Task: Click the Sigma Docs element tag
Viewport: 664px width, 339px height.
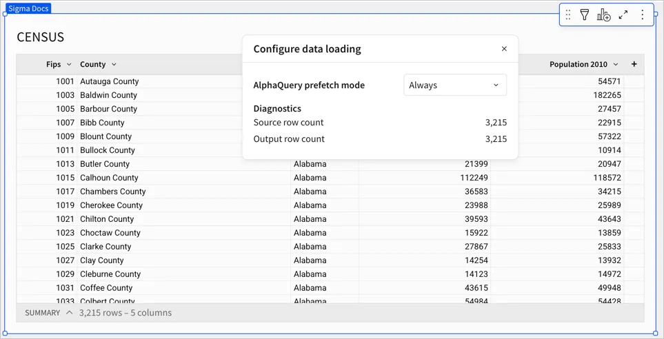Action: point(28,8)
